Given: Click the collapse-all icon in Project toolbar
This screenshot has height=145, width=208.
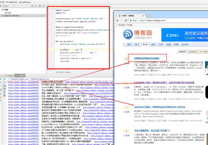Looking at the screenshot, I should pos(36,6).
